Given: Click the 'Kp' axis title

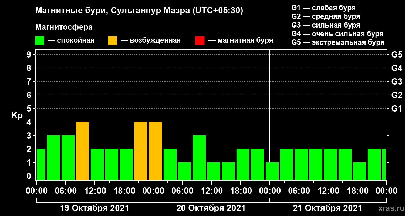Looking at the screenshot, I should click(x=17, y=116).
